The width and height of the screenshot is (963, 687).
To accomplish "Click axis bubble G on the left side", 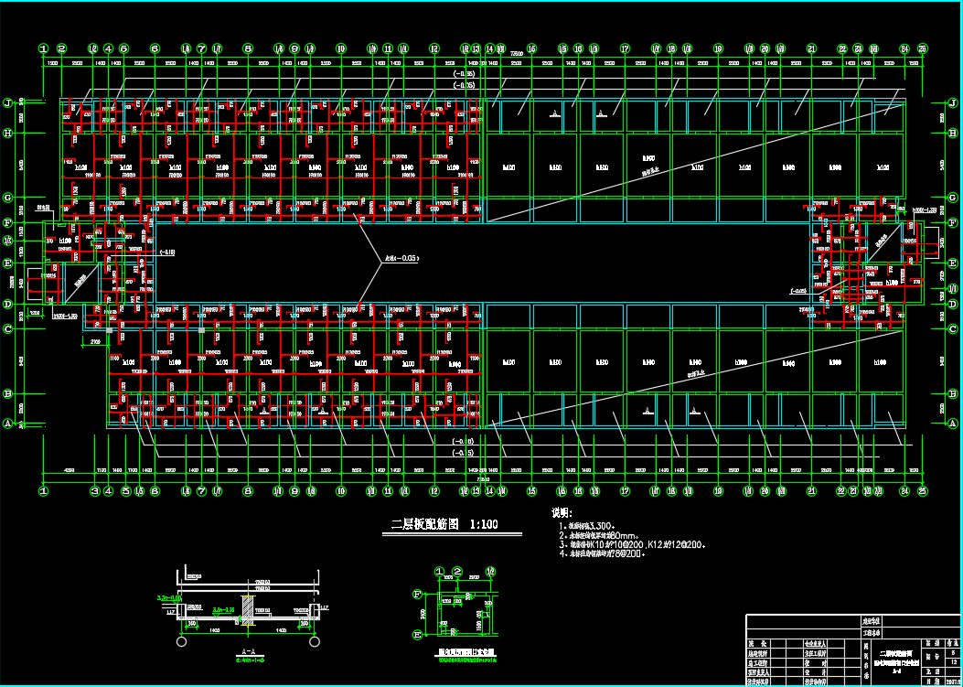I will 8,198.
